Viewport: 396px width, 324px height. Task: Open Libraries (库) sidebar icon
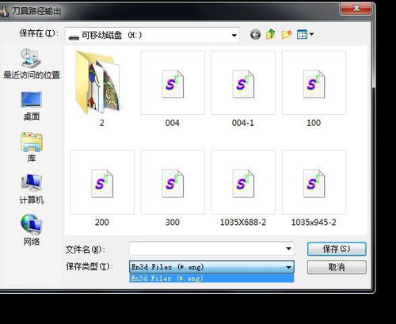(32, 142)
